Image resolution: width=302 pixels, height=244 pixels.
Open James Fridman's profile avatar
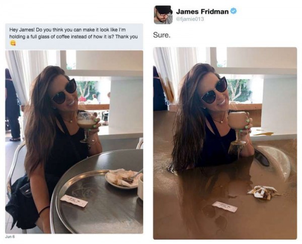click(x=163, y=15)
